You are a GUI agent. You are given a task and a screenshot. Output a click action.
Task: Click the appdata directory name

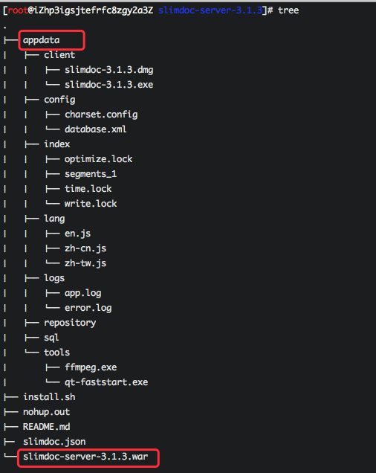click(x=42, y=40)
